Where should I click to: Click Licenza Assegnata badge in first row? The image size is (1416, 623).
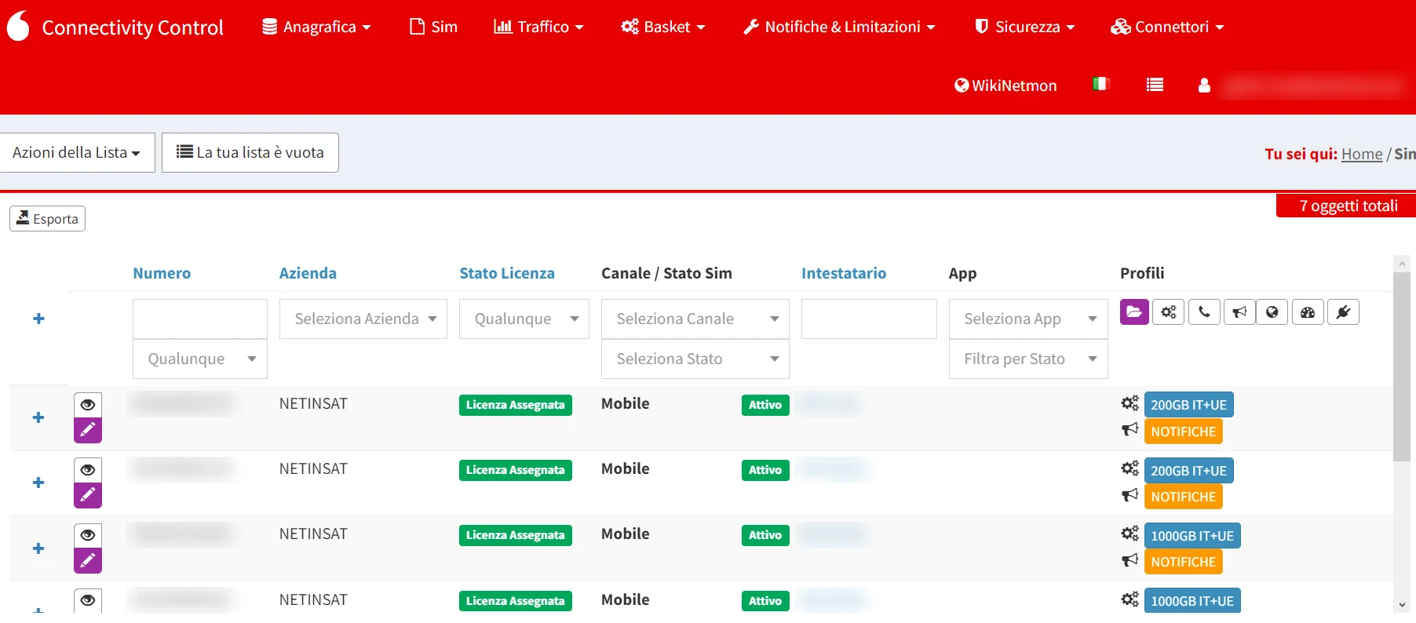[516, 405]
